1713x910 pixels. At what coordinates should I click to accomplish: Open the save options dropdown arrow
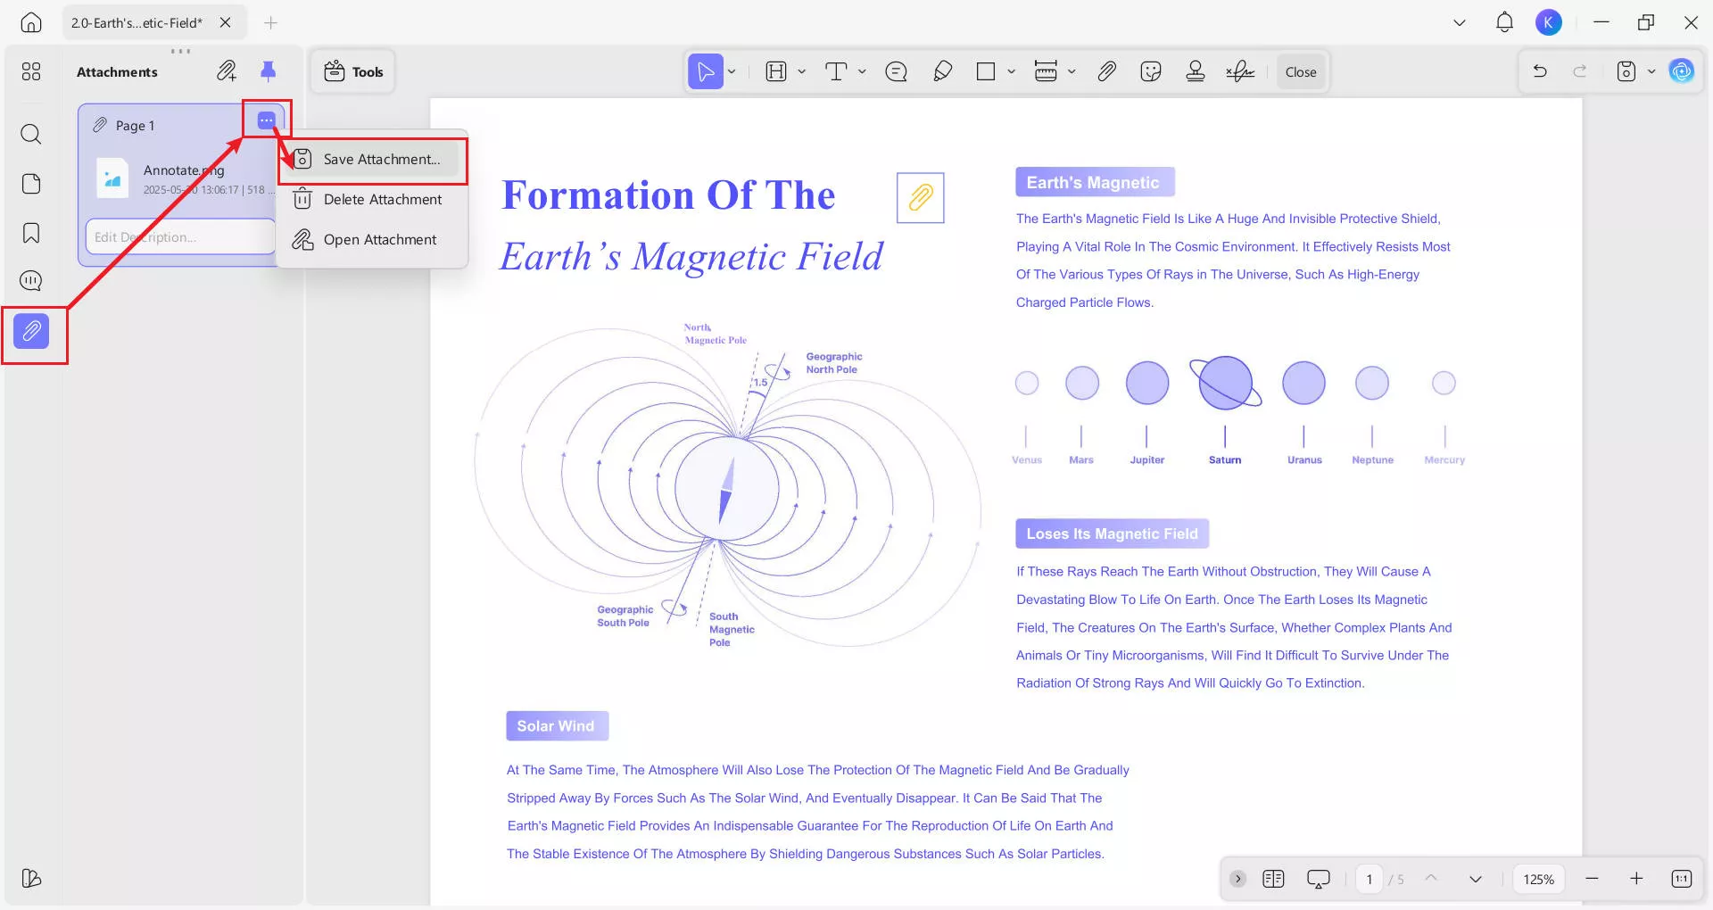point(1651,71)
